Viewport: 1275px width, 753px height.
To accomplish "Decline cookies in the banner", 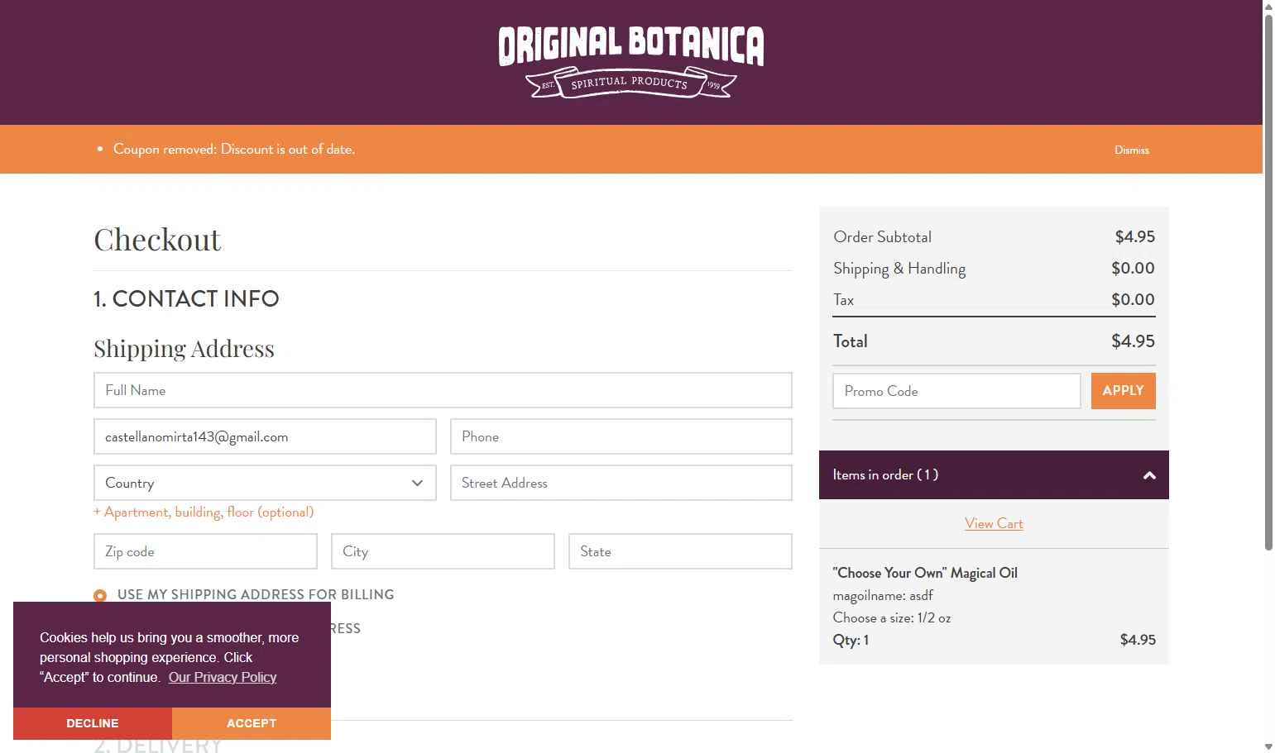I will click(93, 723).
